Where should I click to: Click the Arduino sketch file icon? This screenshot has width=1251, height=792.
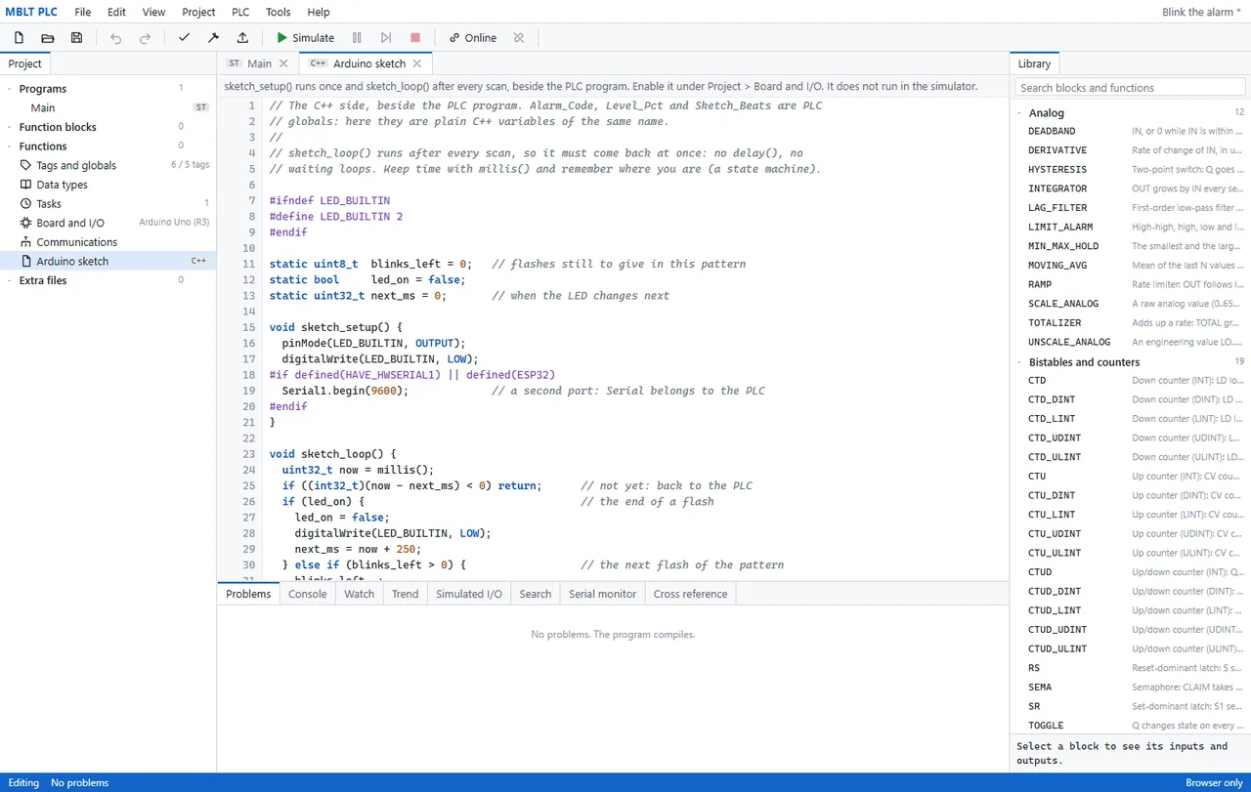click(x=26, y=262)
